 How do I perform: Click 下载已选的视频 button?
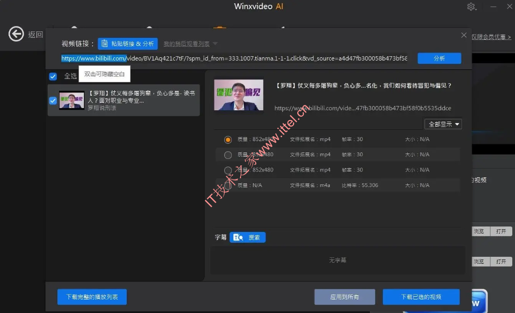pyautogui.click(x=421, y=297)
